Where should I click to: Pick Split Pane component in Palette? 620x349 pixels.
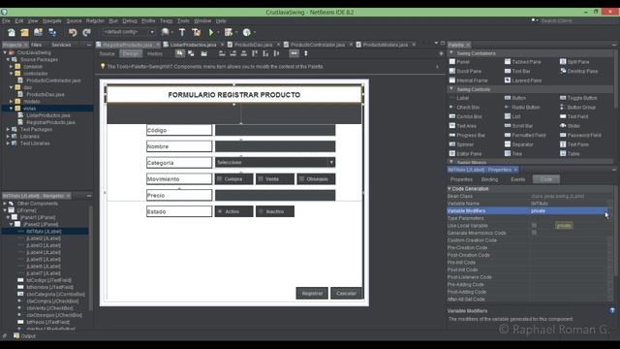pyautogui.click(x=574, y=62)
